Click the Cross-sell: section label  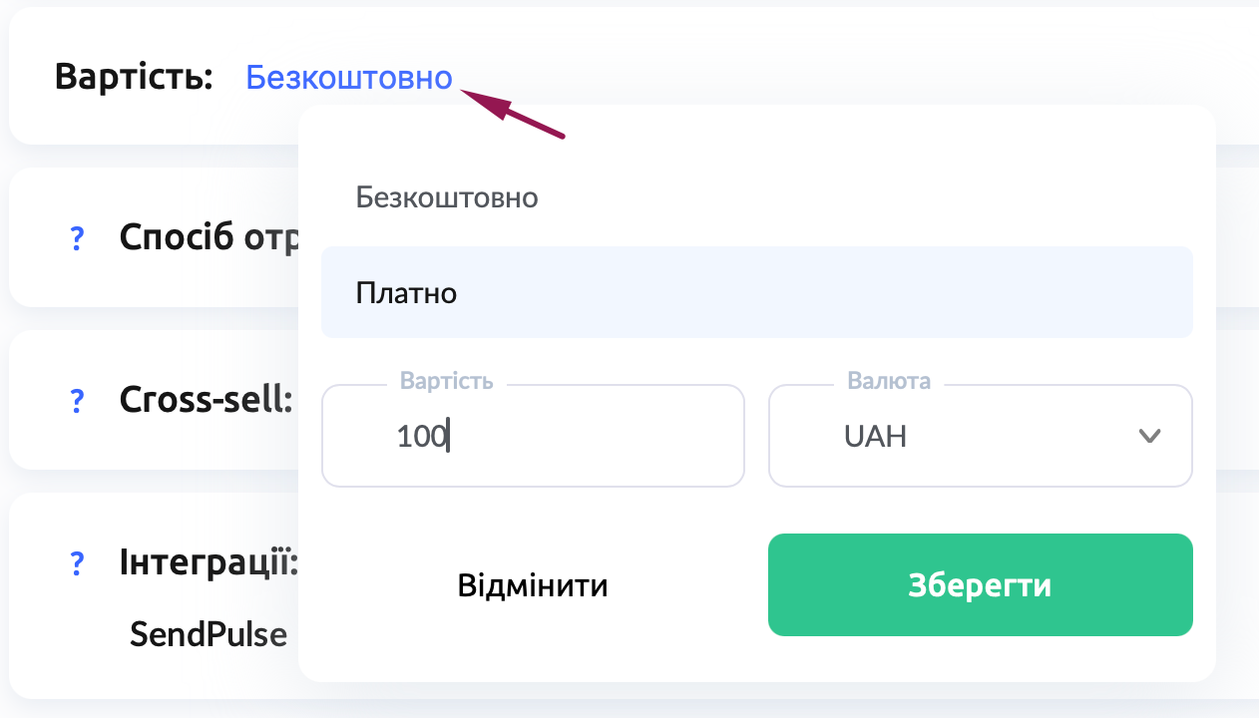coord(206,401)
